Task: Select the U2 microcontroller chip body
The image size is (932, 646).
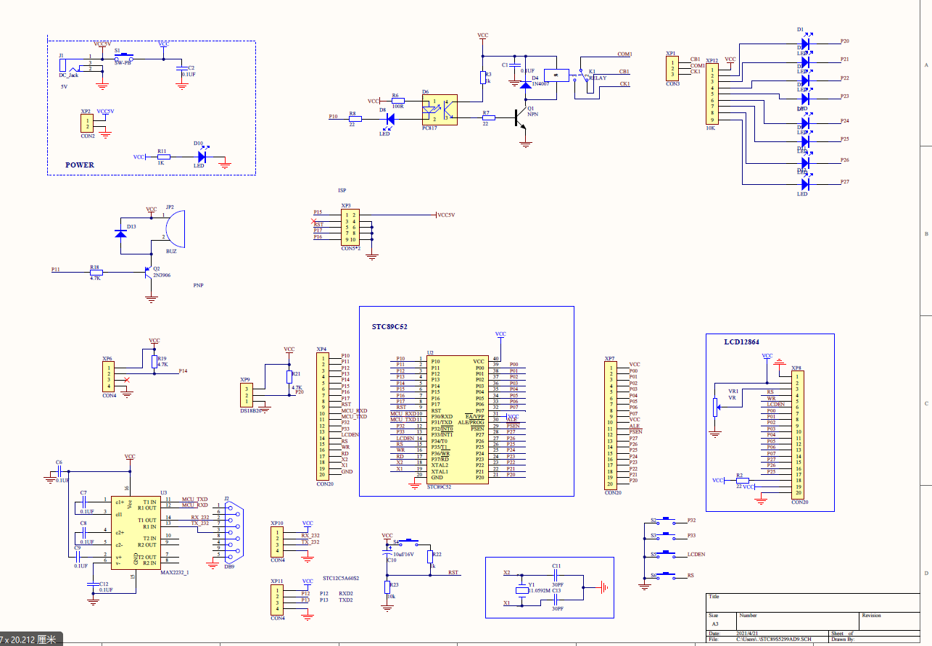Action: (456, 419)
